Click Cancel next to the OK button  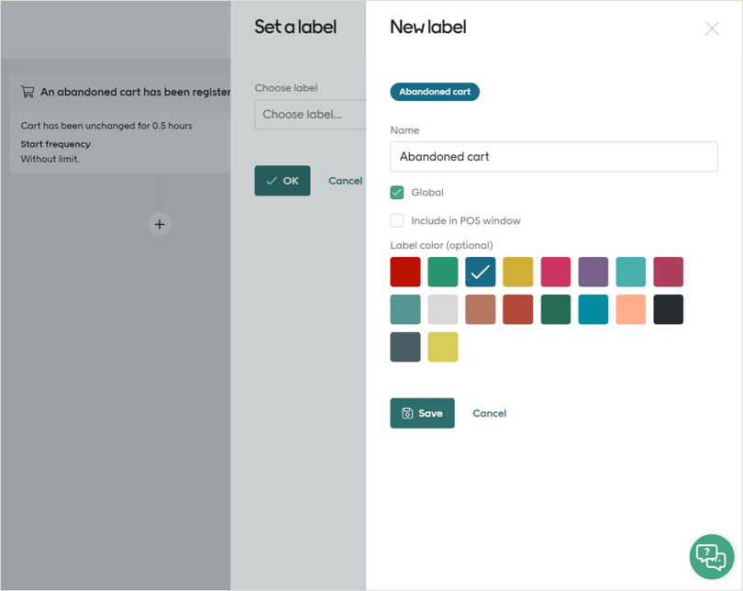tap(346, 181)
